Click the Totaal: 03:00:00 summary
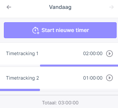 coord(60,103)
